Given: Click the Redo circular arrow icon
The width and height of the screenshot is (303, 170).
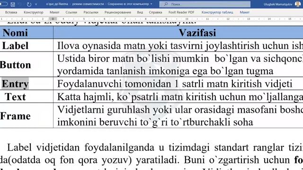Looking at the screenshot, I should pyautogui.click(x=29, y=4).
